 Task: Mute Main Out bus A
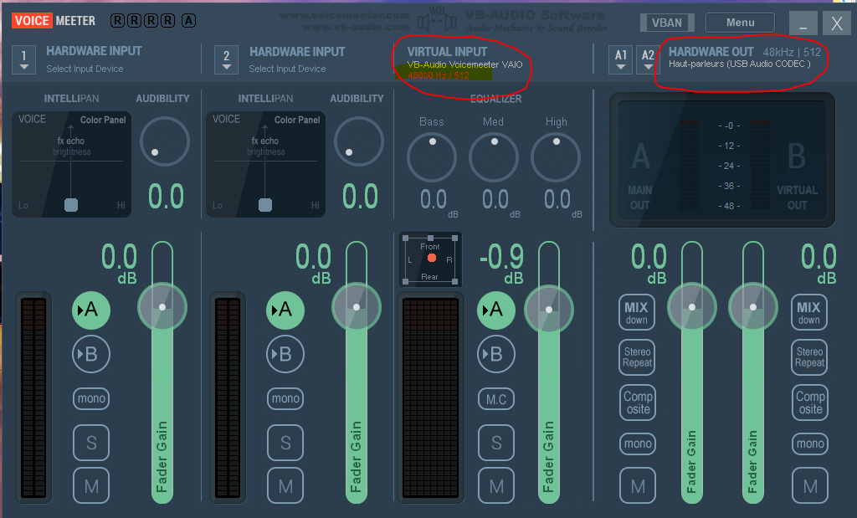638,485
